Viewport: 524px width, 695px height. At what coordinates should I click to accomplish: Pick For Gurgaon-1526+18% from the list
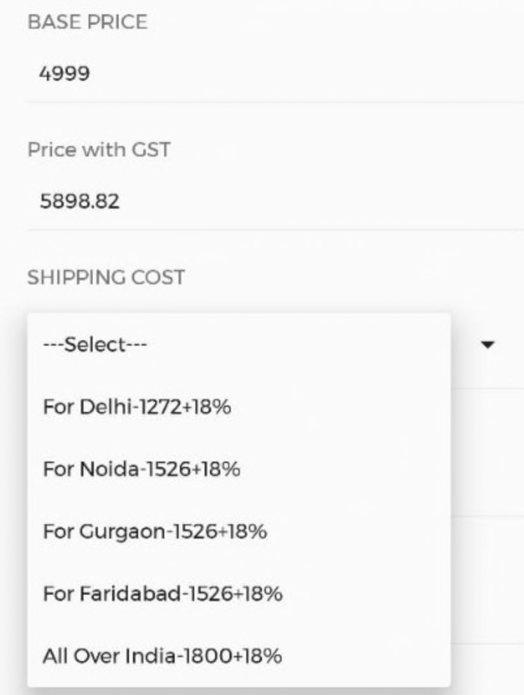239,531
